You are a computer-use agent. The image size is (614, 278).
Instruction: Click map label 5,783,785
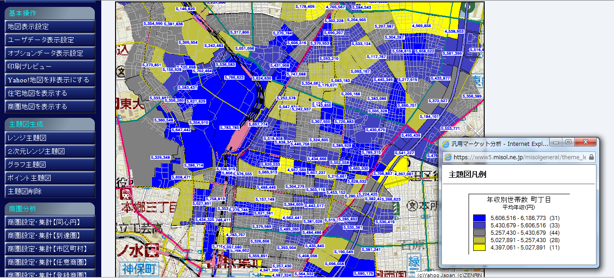coord(229,127)
